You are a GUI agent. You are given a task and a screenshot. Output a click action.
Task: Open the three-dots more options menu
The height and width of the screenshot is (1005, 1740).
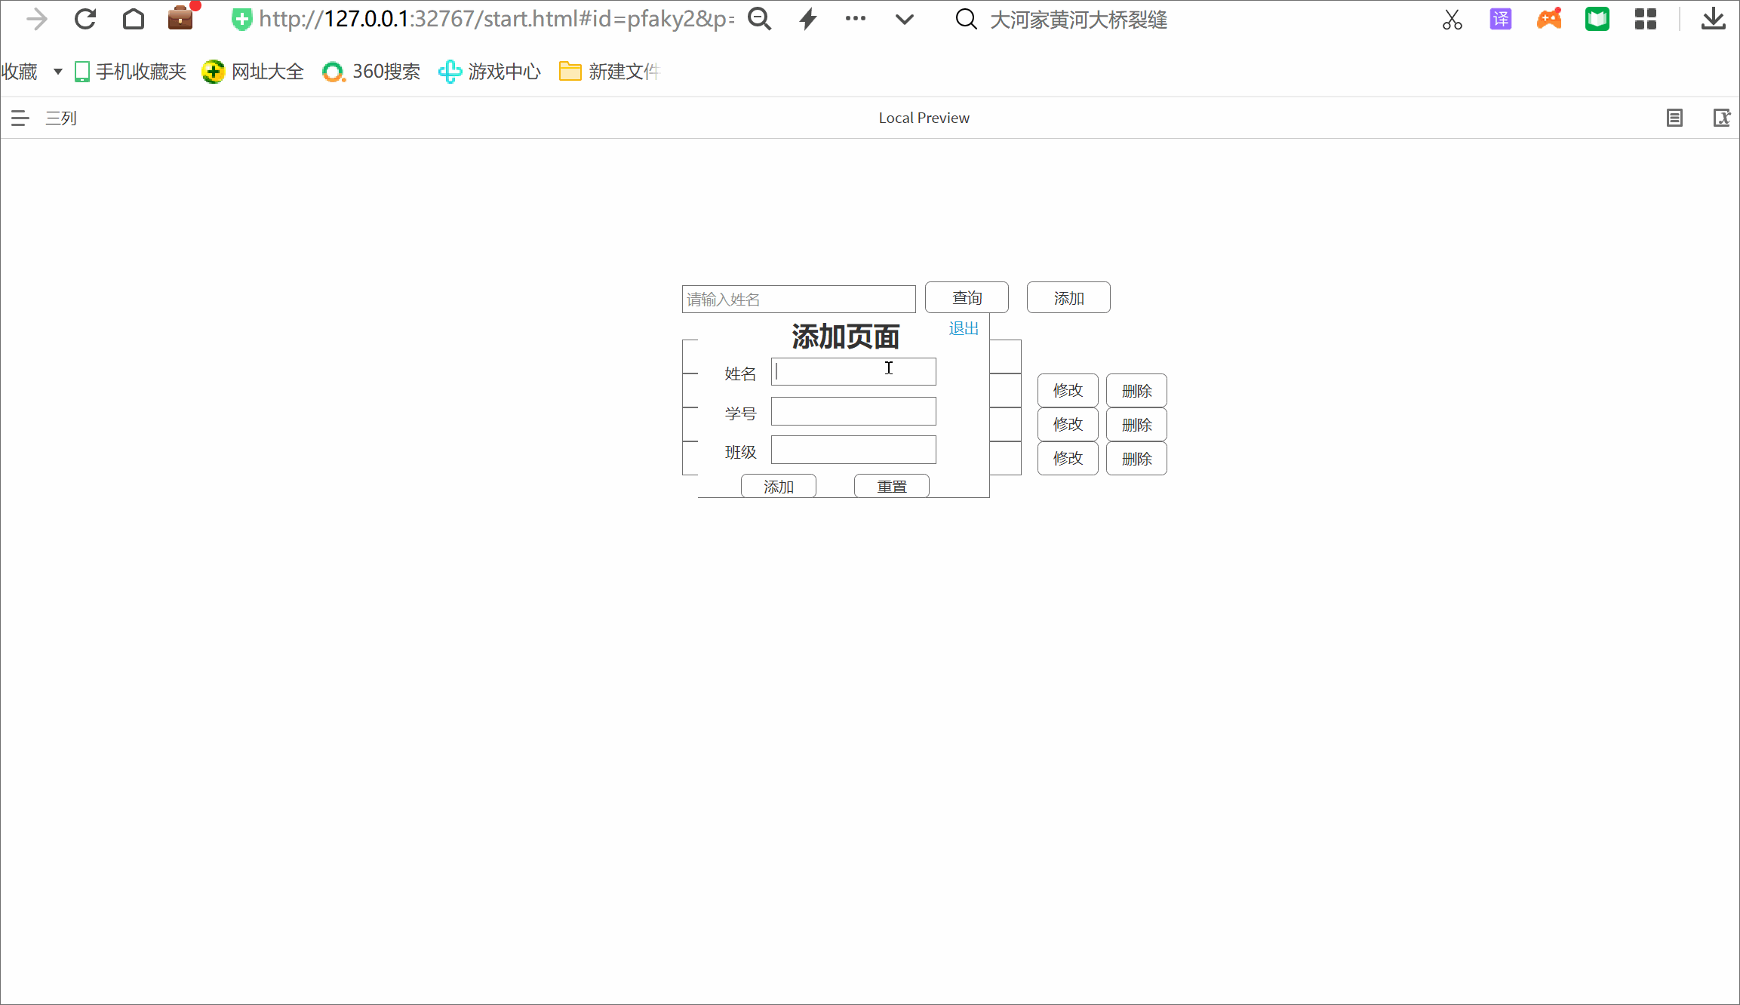(x=856, y=19)
